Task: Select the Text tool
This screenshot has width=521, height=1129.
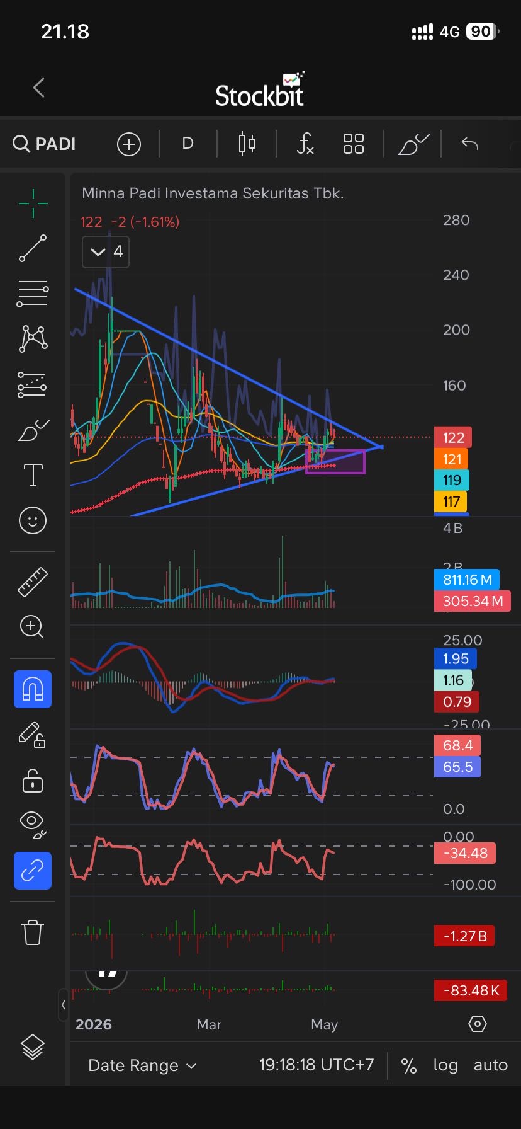Action: click(33, 475)
